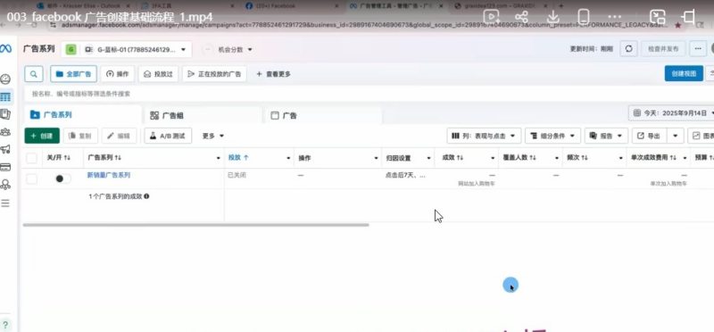The height and width of the screenshot is (332, 714).
Task: Select the campaigns table grid sidebar icon
Action: [5, 97]
